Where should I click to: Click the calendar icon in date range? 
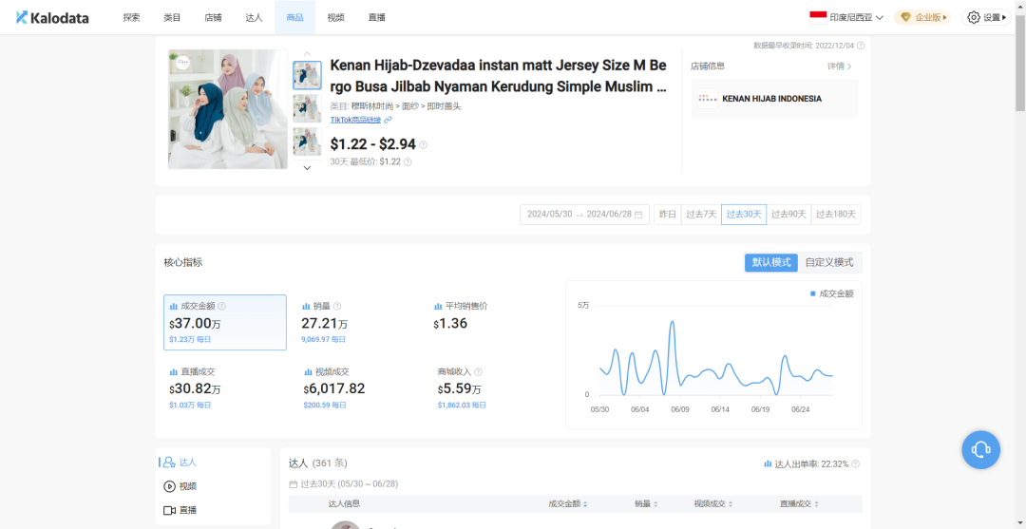click(x=638, y=215)
